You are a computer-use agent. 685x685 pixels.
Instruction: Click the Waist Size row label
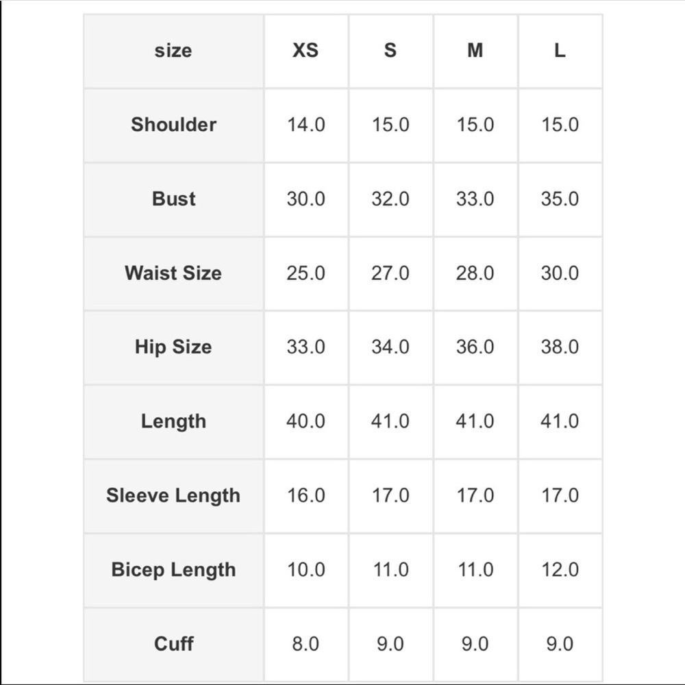173,273
